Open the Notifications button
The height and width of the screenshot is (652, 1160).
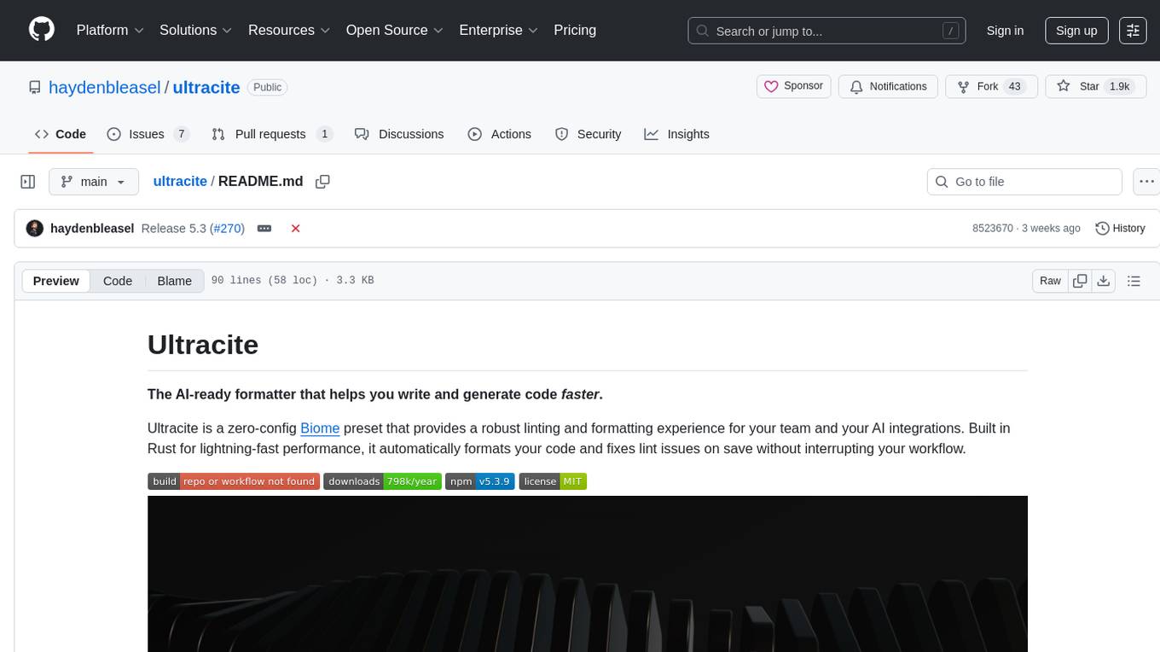coord(888,86)
